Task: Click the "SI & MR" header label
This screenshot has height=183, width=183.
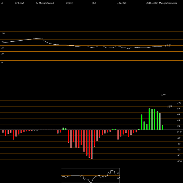Action: pyautogui.click(x=19, y=3)
